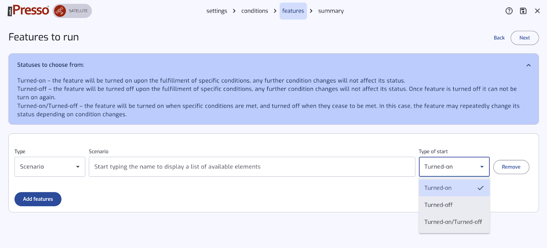Close the Type of start dropdown arrow

(x=482, y=167)
